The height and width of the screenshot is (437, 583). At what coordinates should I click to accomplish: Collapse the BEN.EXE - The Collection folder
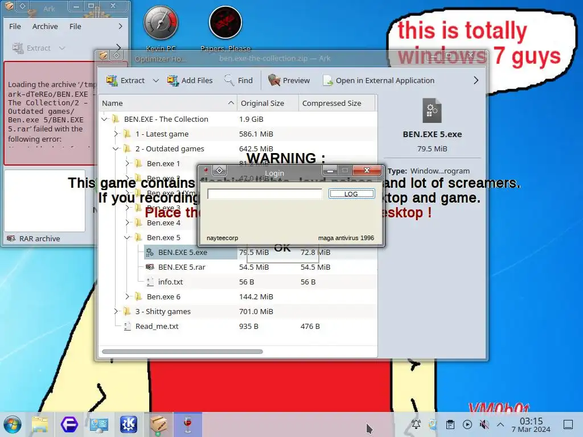[x=105, y=119]
